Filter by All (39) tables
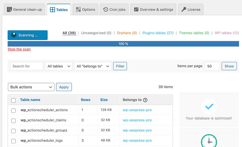 pos(69,33)
